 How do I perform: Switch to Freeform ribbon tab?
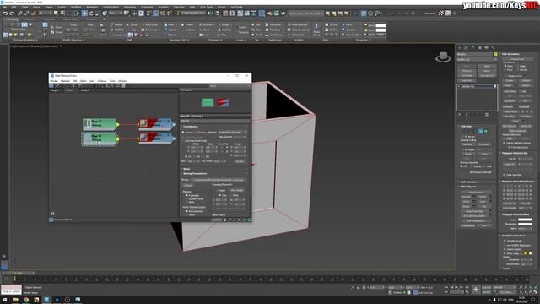tap(30, 19)
